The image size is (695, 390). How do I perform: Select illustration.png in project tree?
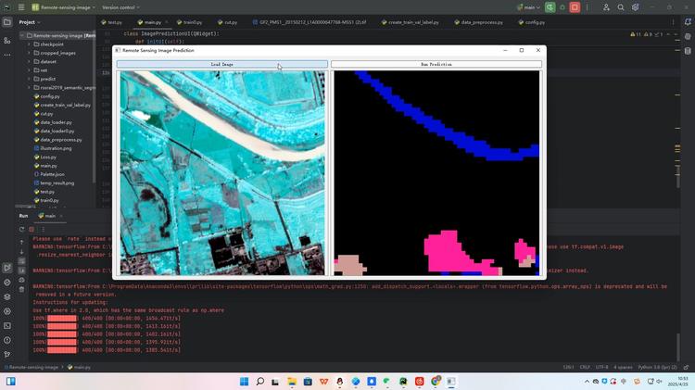click(x=56, y=148)
